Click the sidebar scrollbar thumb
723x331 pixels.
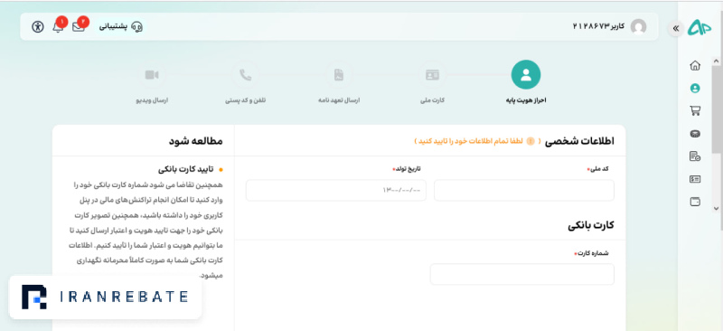(x=716, y=109)
